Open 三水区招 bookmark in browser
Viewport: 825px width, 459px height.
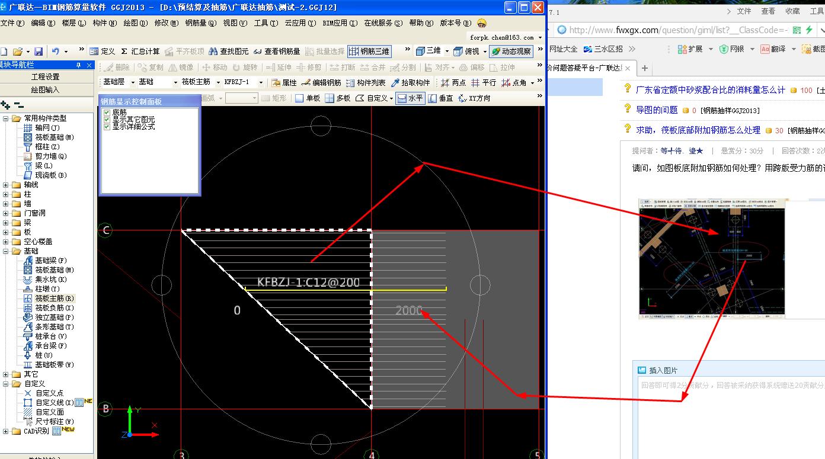tap(603, 49)
